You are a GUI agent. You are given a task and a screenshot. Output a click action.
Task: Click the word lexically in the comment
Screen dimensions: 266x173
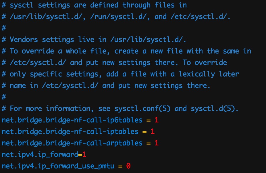[197, 74]
